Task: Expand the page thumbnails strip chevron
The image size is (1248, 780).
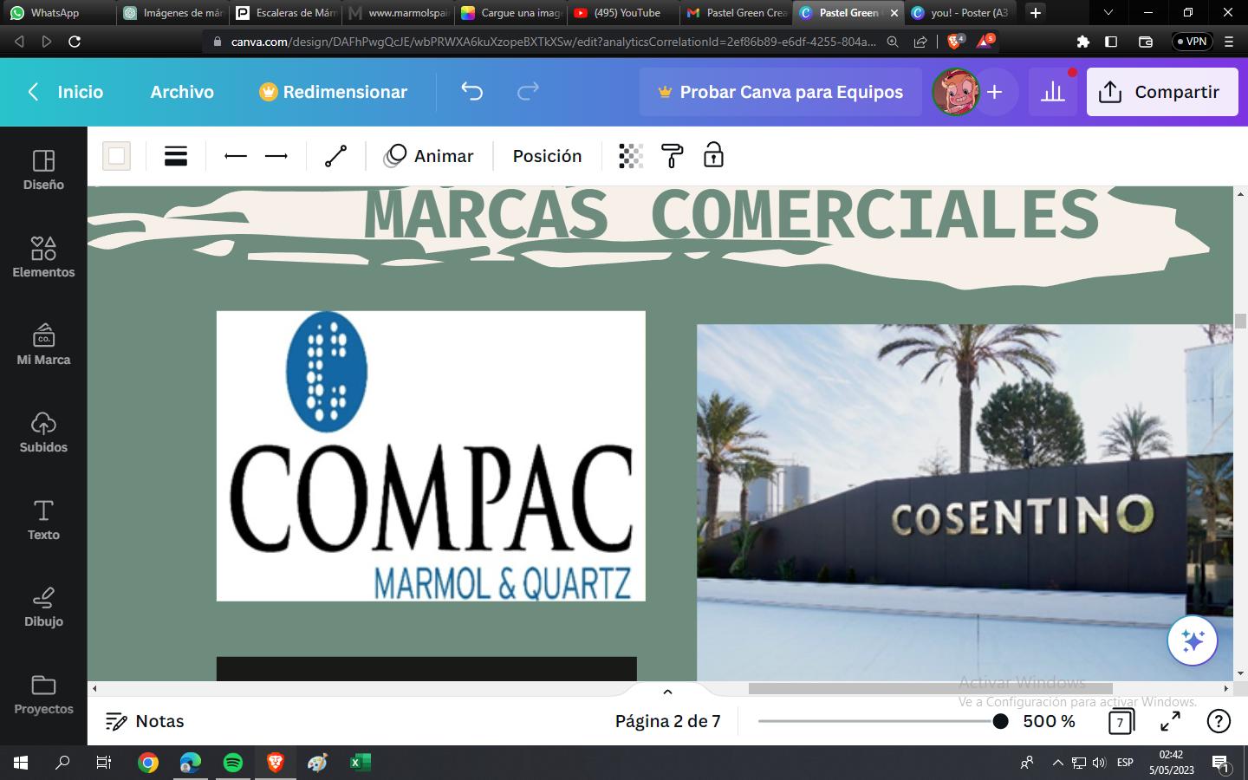Action: point(667,692)
